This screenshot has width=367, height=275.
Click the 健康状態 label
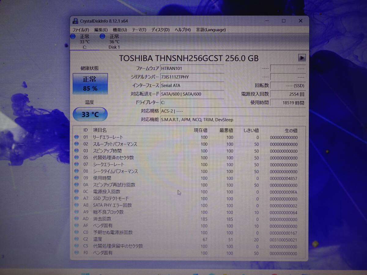pyautogui.click(x=90, y=68)
